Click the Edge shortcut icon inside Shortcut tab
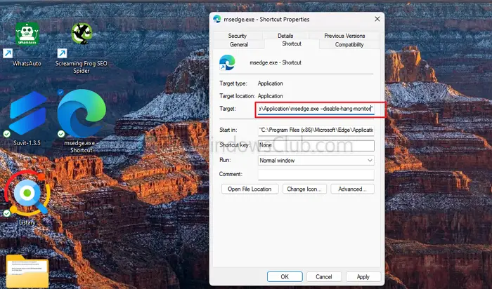 [227, 62]
